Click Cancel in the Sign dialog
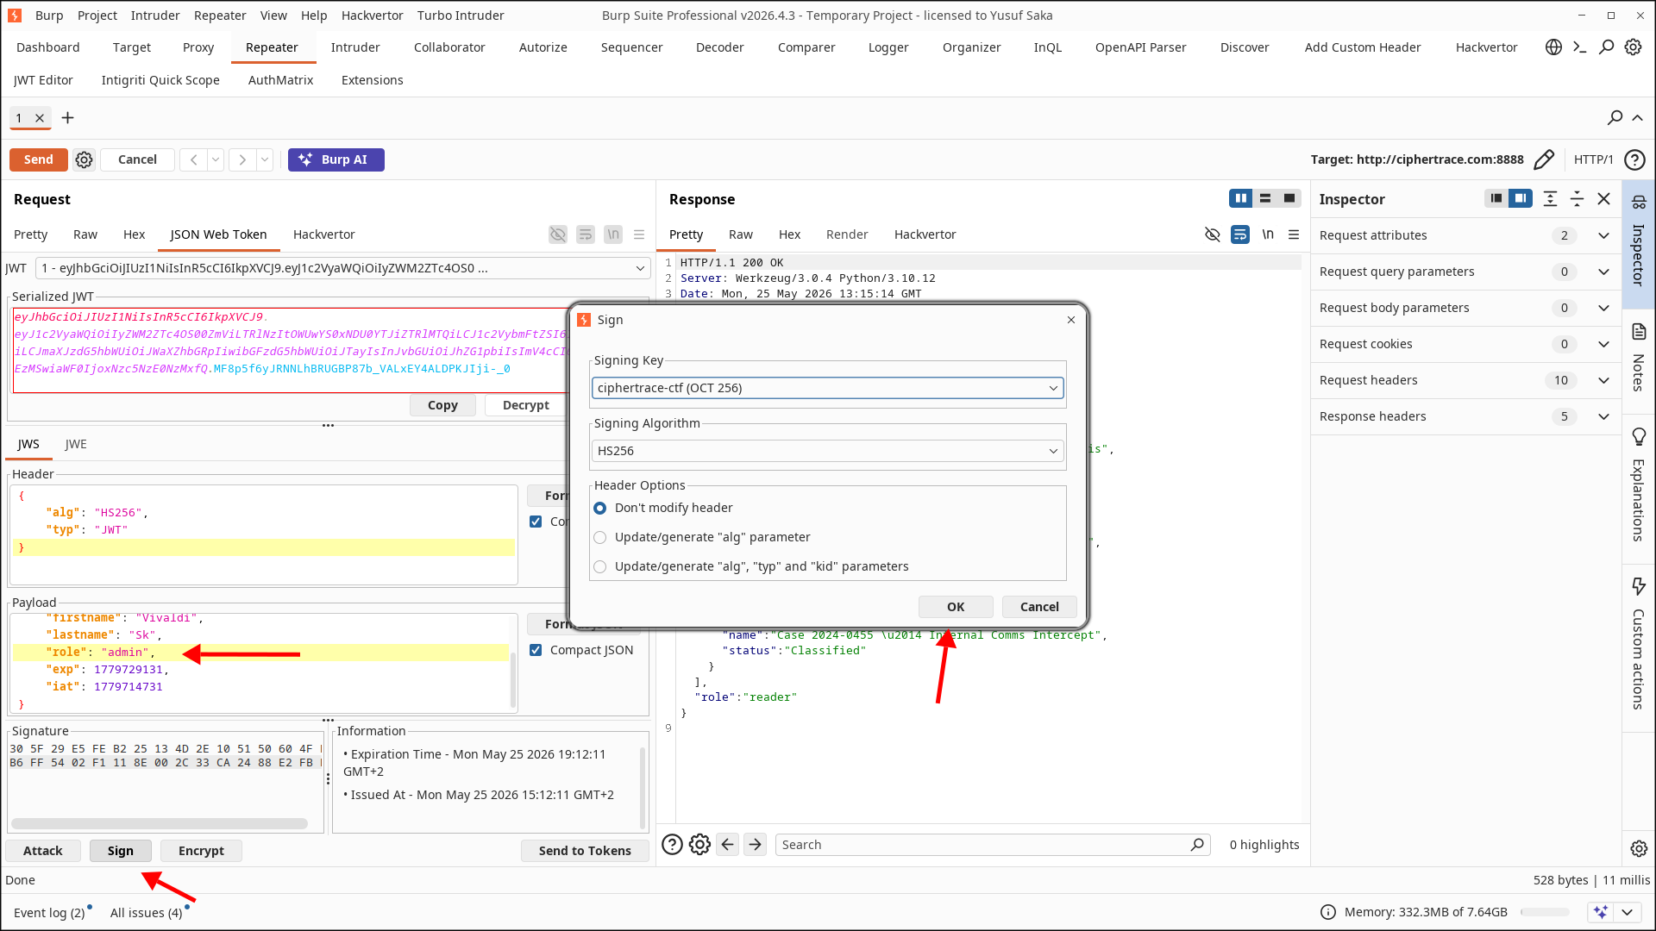This screenshot has height=931, width=1656. tap(1039, 608)
